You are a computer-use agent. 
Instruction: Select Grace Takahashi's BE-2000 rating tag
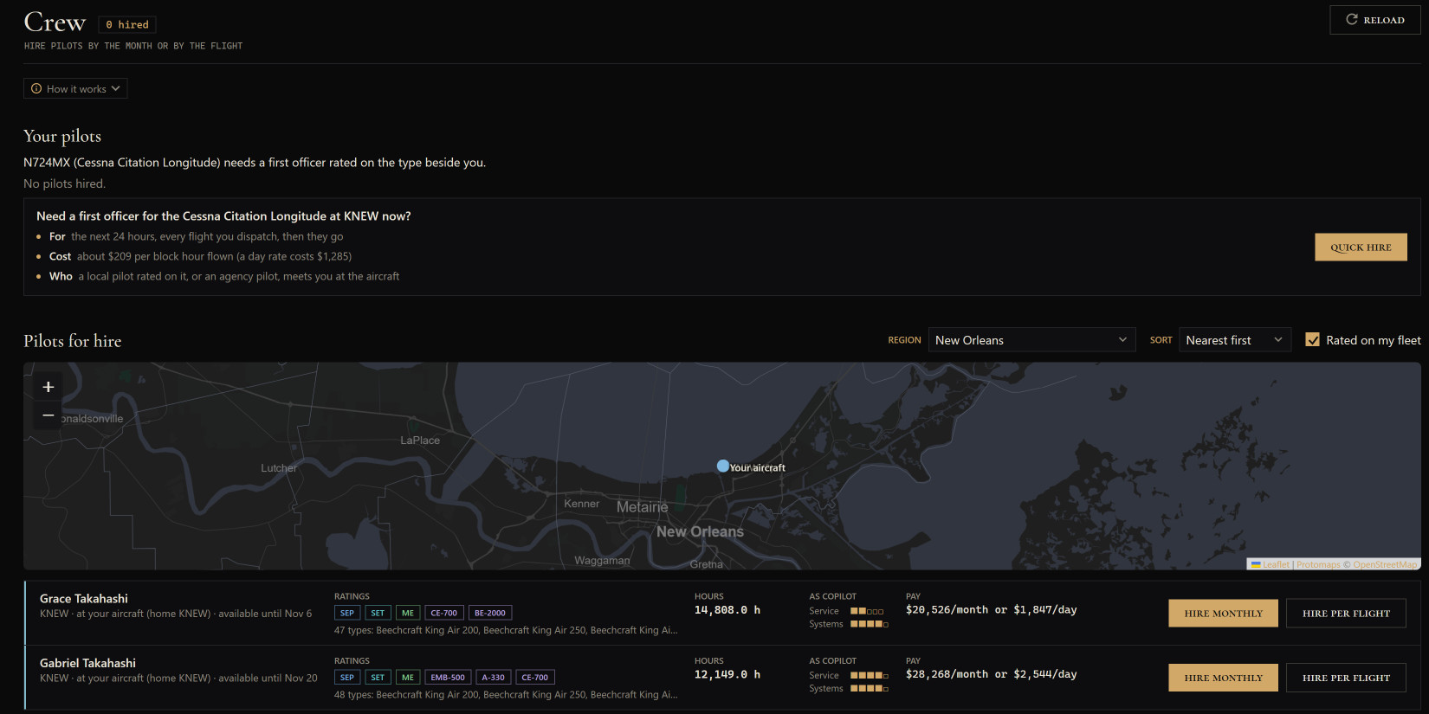pyautogui.click(x=490, y=613)
